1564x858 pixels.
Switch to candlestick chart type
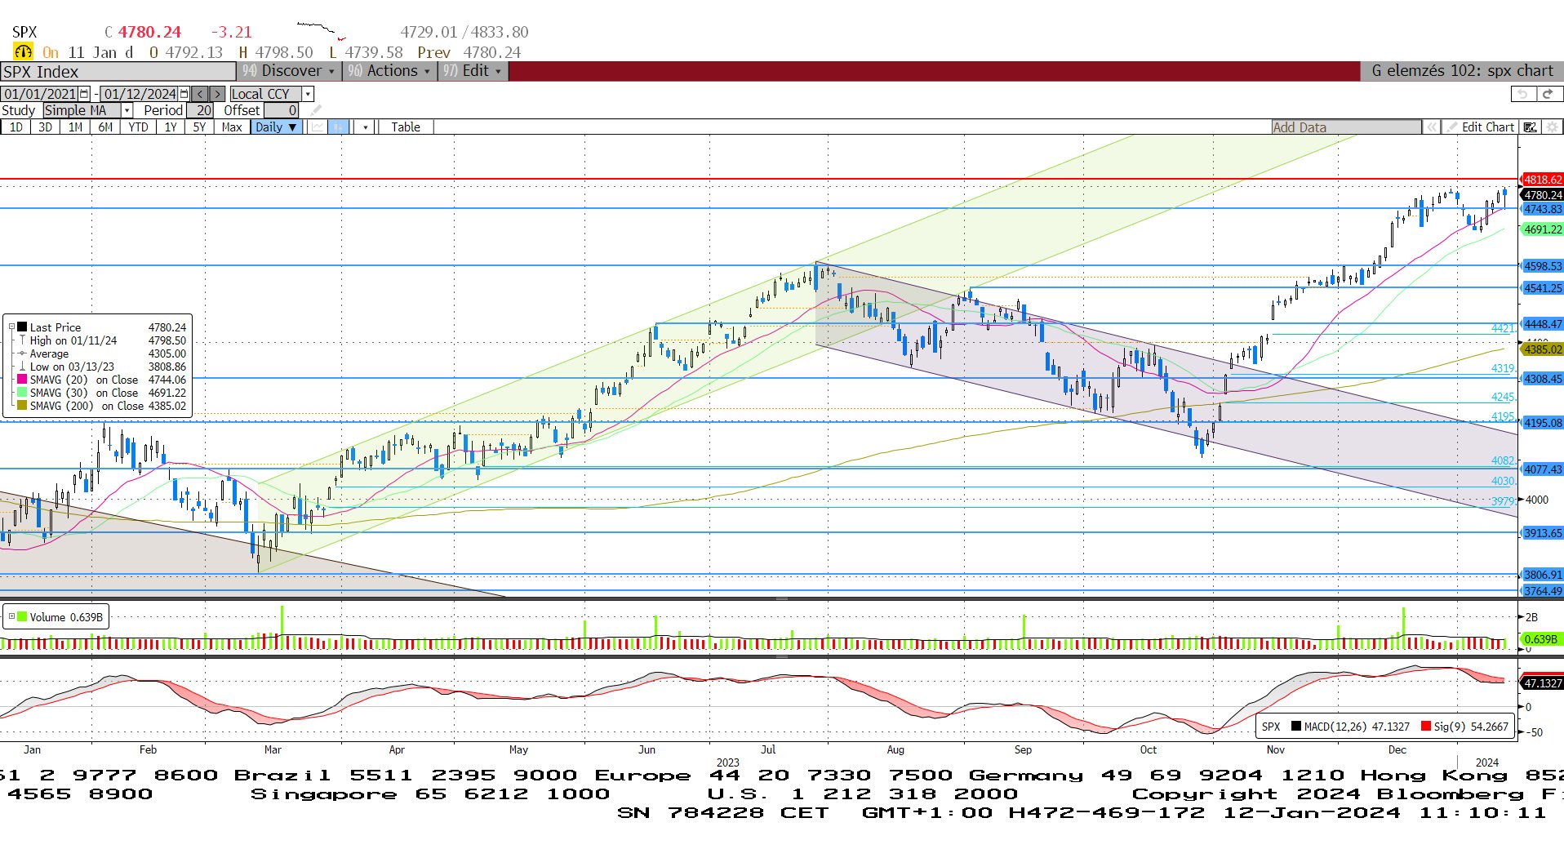338,127
